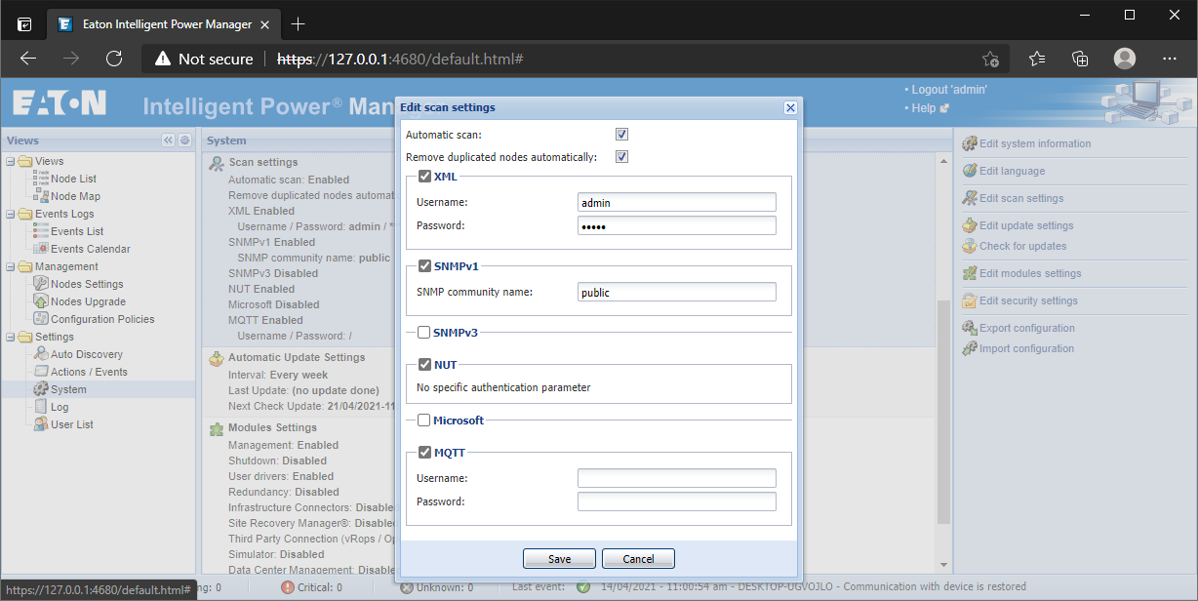Open browser Collections icon
The width and height of the screenshot is (1198, 601).
click(1080, 59)
